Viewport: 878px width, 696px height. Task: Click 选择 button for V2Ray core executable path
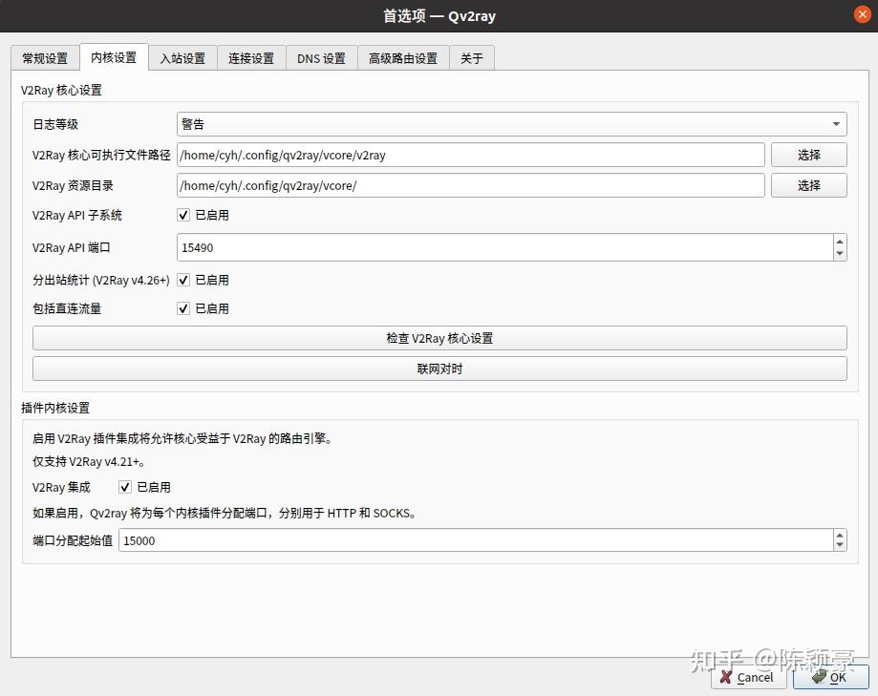click(x=808, y=155)
